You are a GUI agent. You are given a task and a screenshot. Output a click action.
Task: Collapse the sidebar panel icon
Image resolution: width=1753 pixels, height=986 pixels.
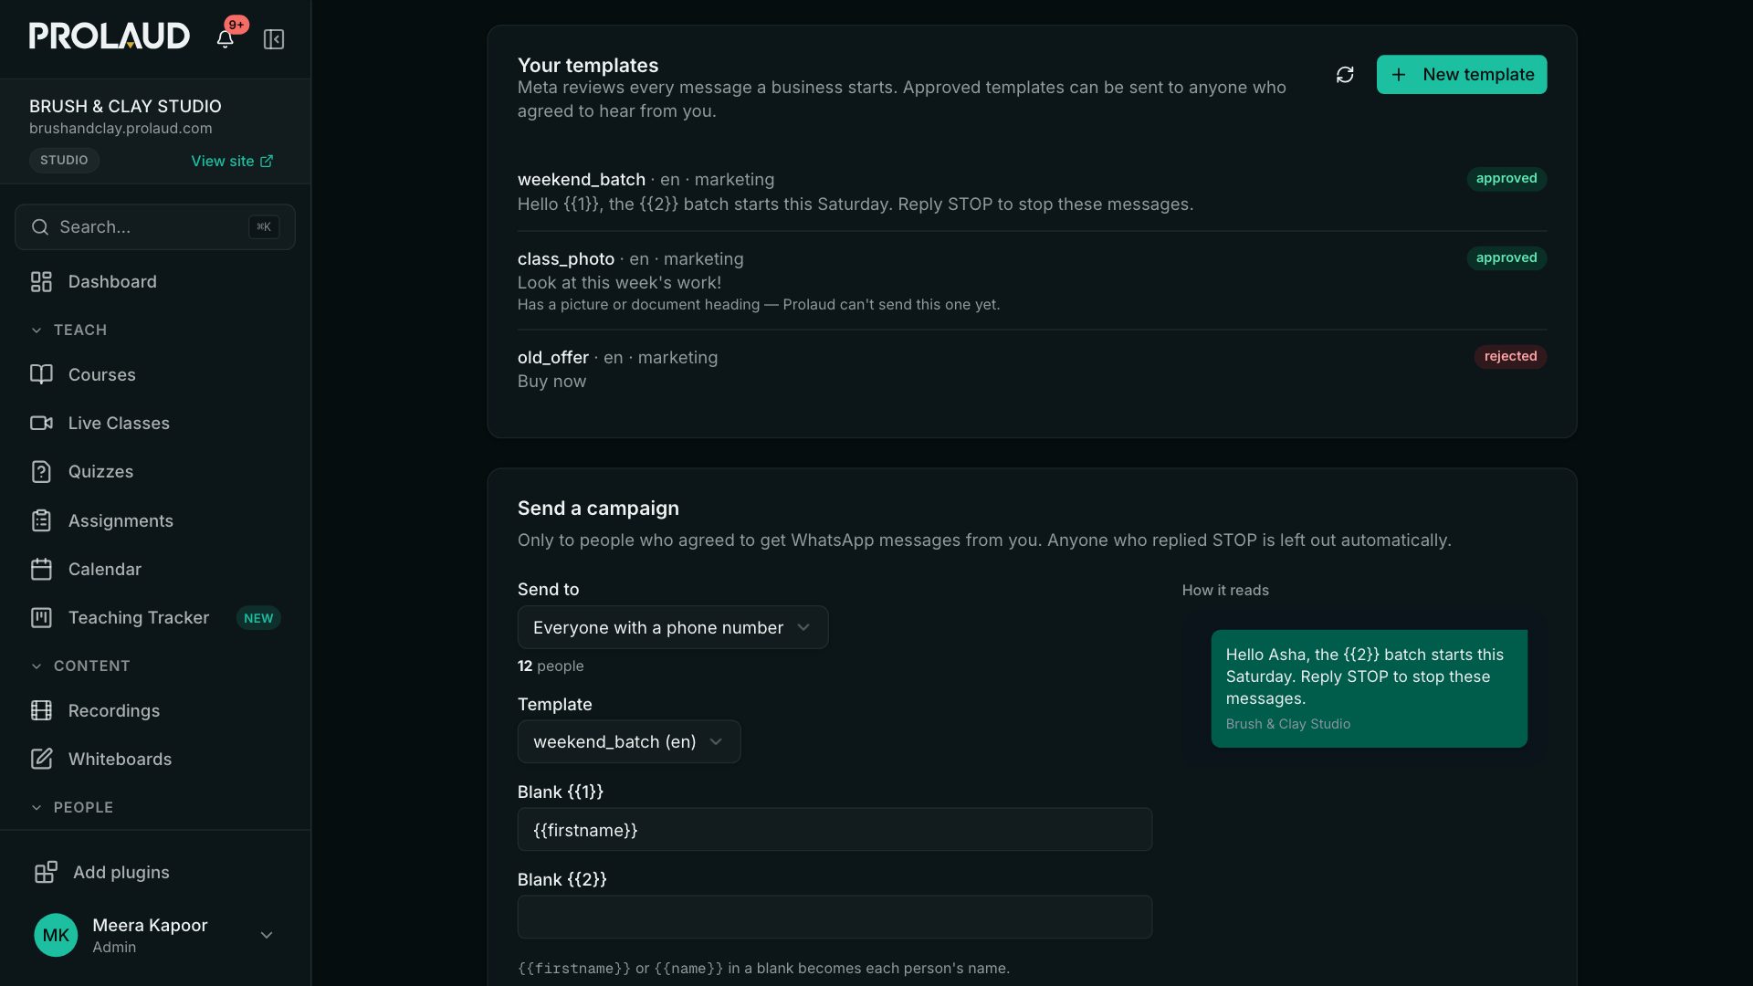coord(274,39)
